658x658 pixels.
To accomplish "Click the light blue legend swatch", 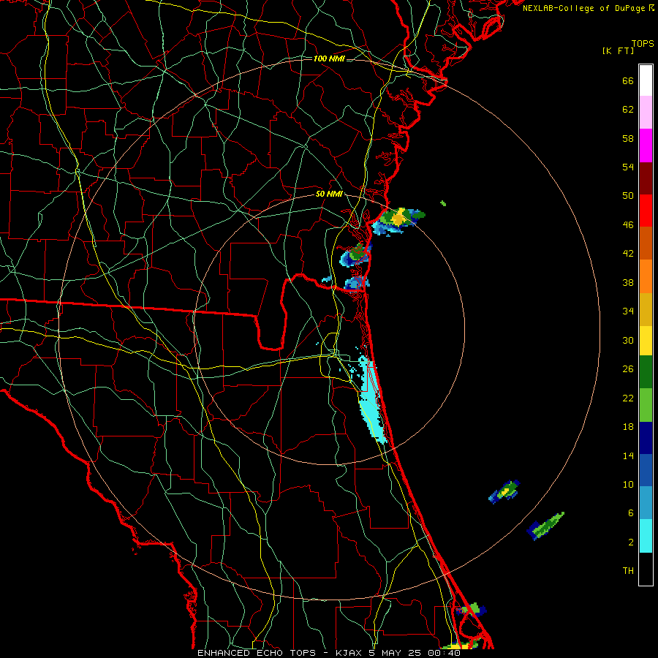I will pyautogui.click(x=646, y=503).
